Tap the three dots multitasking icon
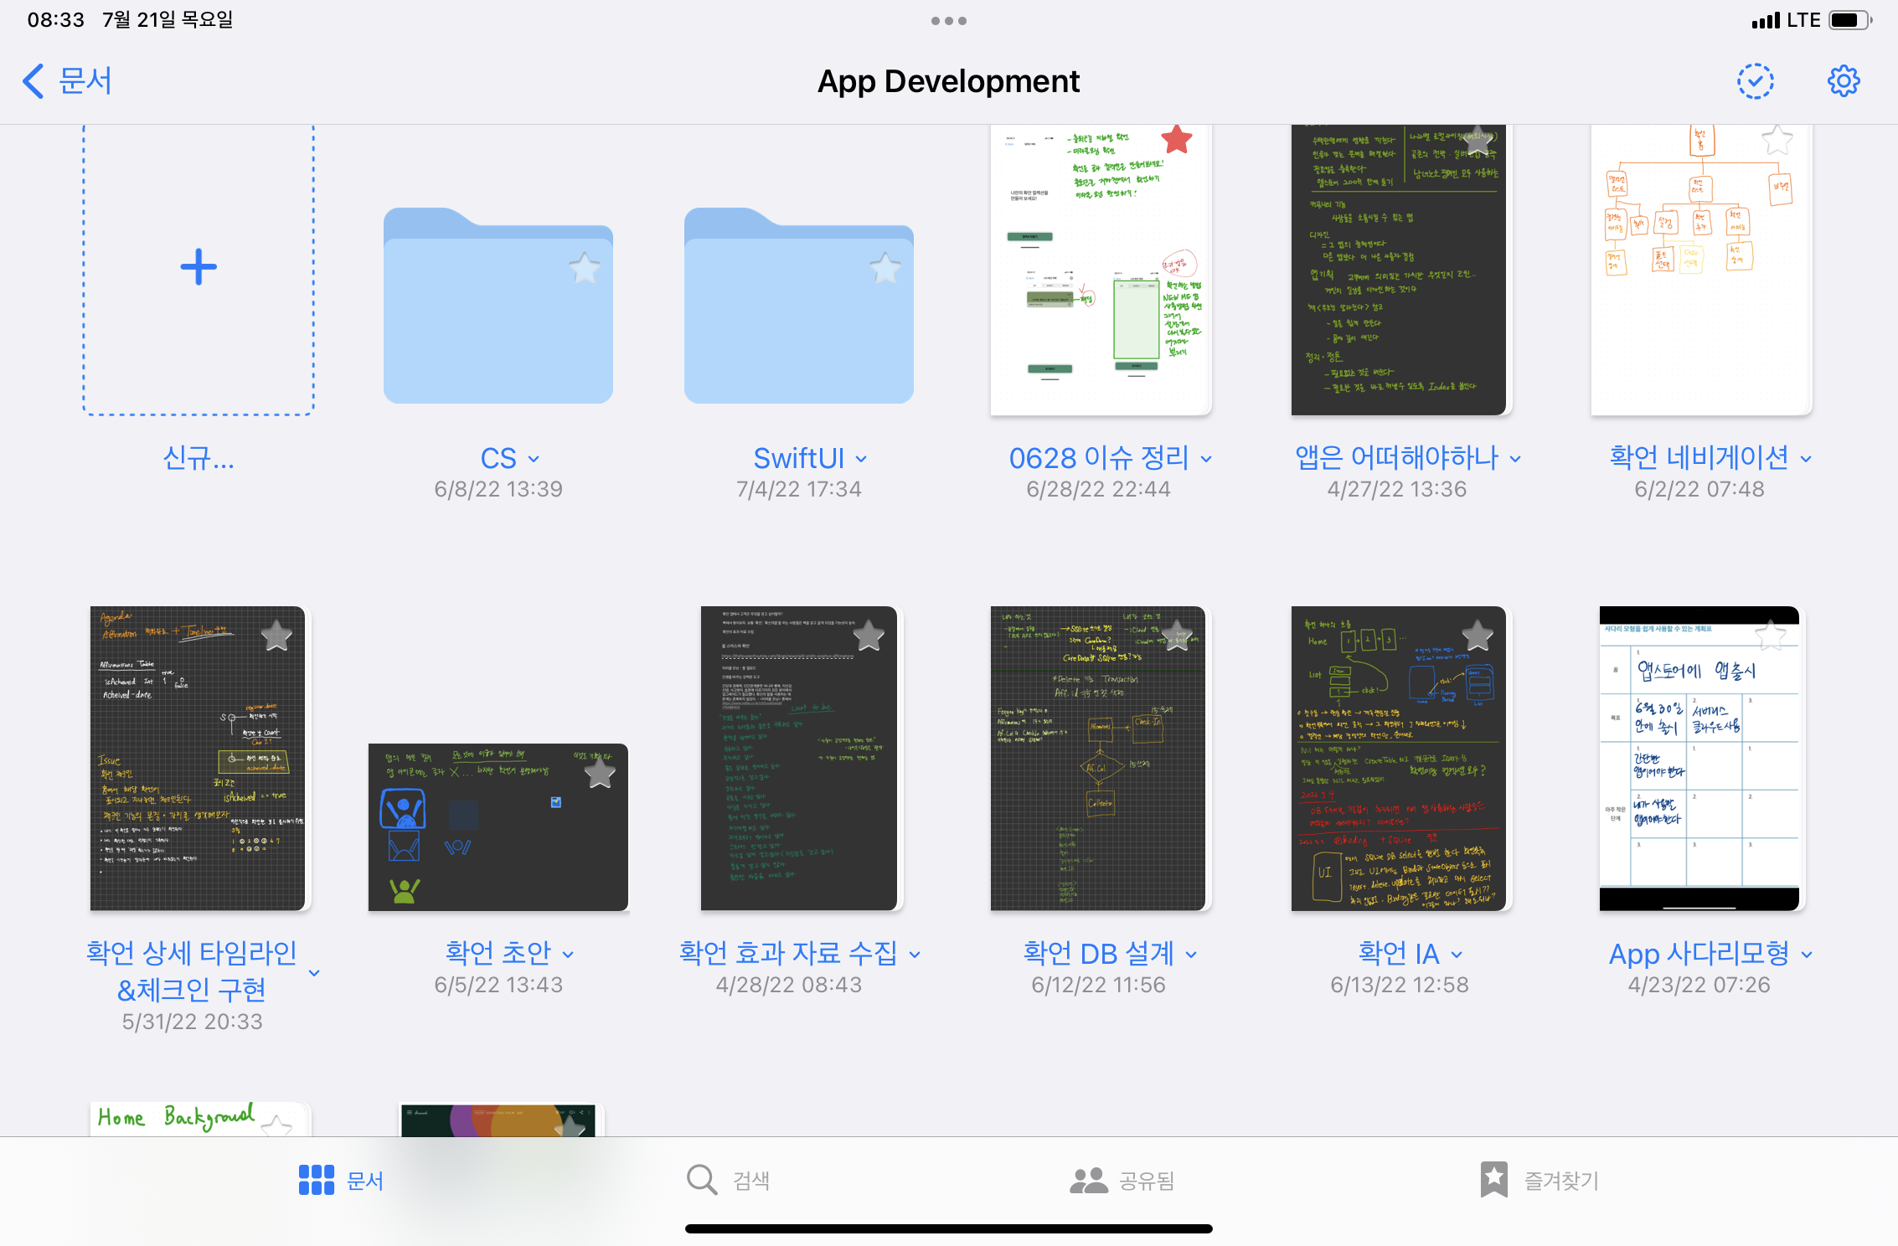 pos(948,21)
